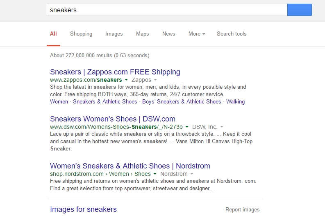Open Images for sneakers link
The width and height of the screenshot is (325, 220).
tap(83, 209)
